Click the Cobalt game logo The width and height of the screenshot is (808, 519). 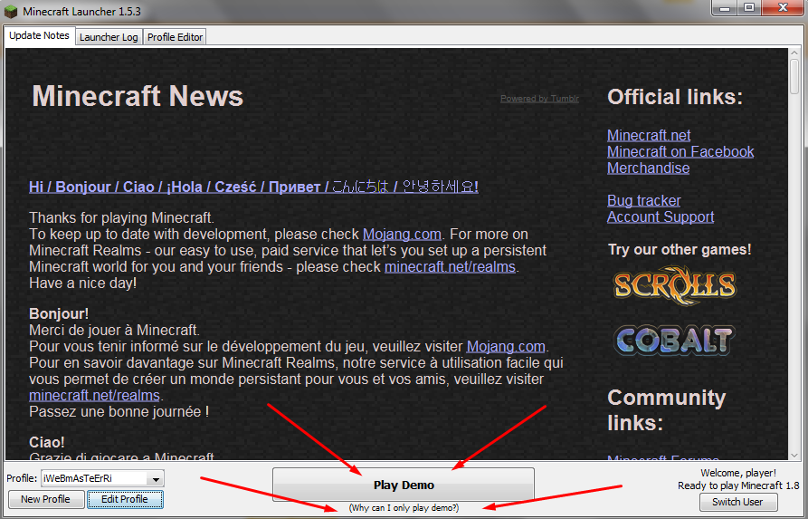pyautogui.click(x=674, y=340)
